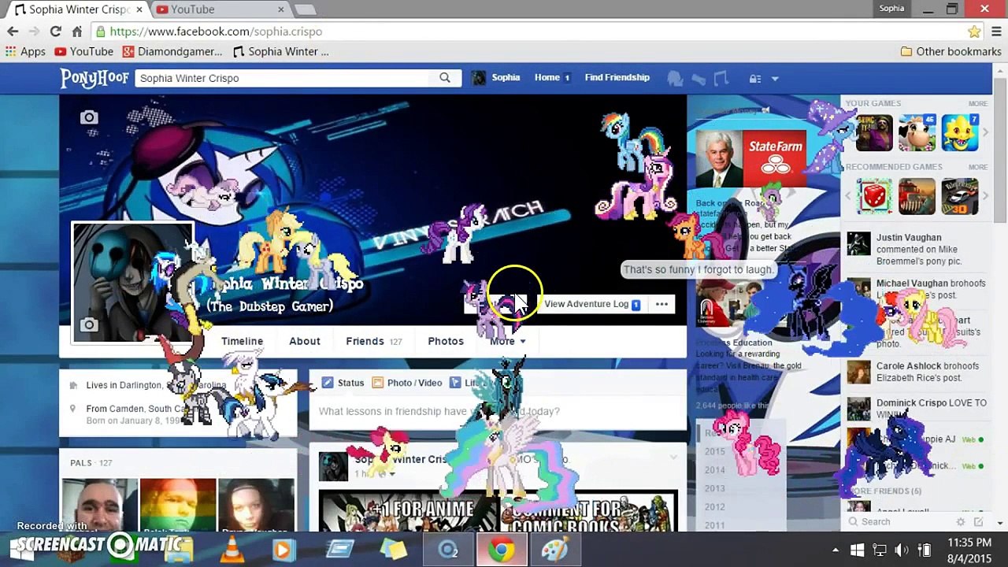This screenshot has height=567, width=1008.
Task: Click taskbar volume speaker icon
Action: [902, 550]
